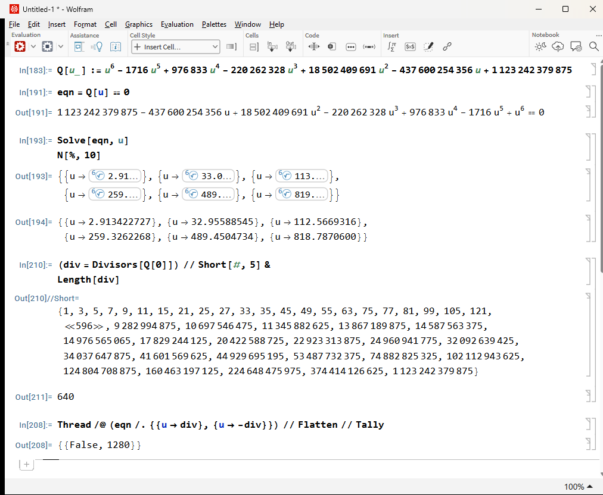Group cells using the Cells group icon
The width and height of the screenshot is (603, 495).
(x=254, y=46)
